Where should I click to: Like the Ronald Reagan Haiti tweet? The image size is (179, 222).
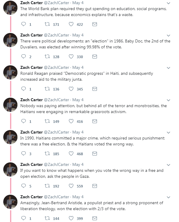[71, 89]
